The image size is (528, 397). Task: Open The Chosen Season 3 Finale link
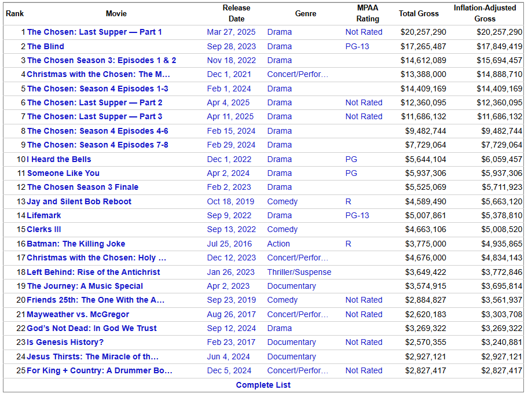pos(83,188)
